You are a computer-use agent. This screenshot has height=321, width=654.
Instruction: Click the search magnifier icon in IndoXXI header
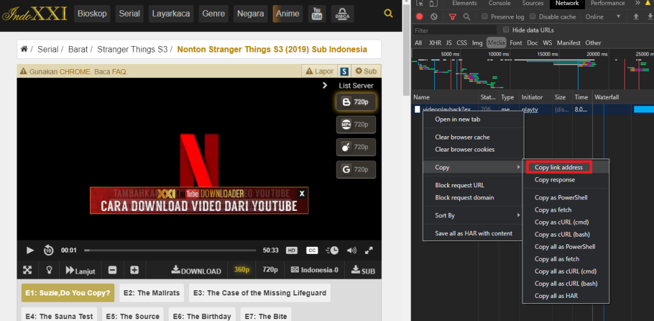tap(388, 13)
